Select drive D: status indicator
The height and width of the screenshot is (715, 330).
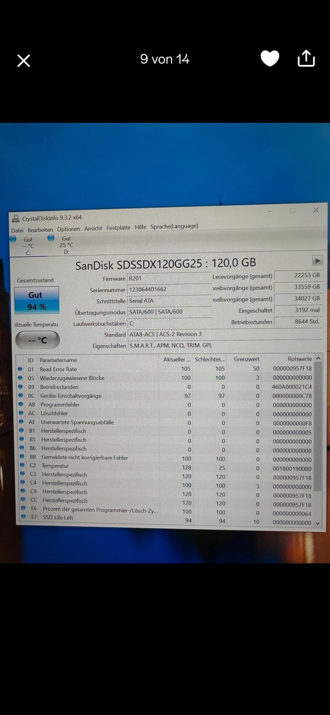pos(51,238)
